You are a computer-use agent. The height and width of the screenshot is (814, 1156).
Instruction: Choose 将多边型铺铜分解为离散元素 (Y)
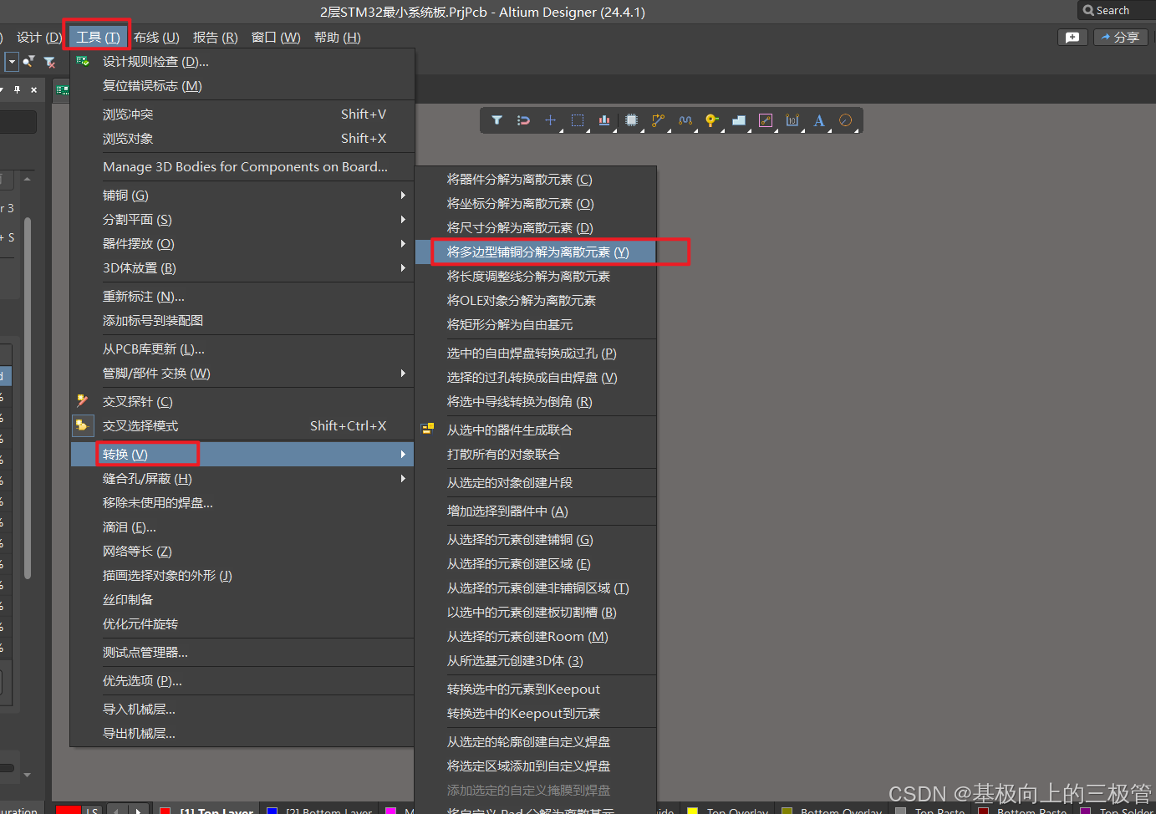coord(536,252)
